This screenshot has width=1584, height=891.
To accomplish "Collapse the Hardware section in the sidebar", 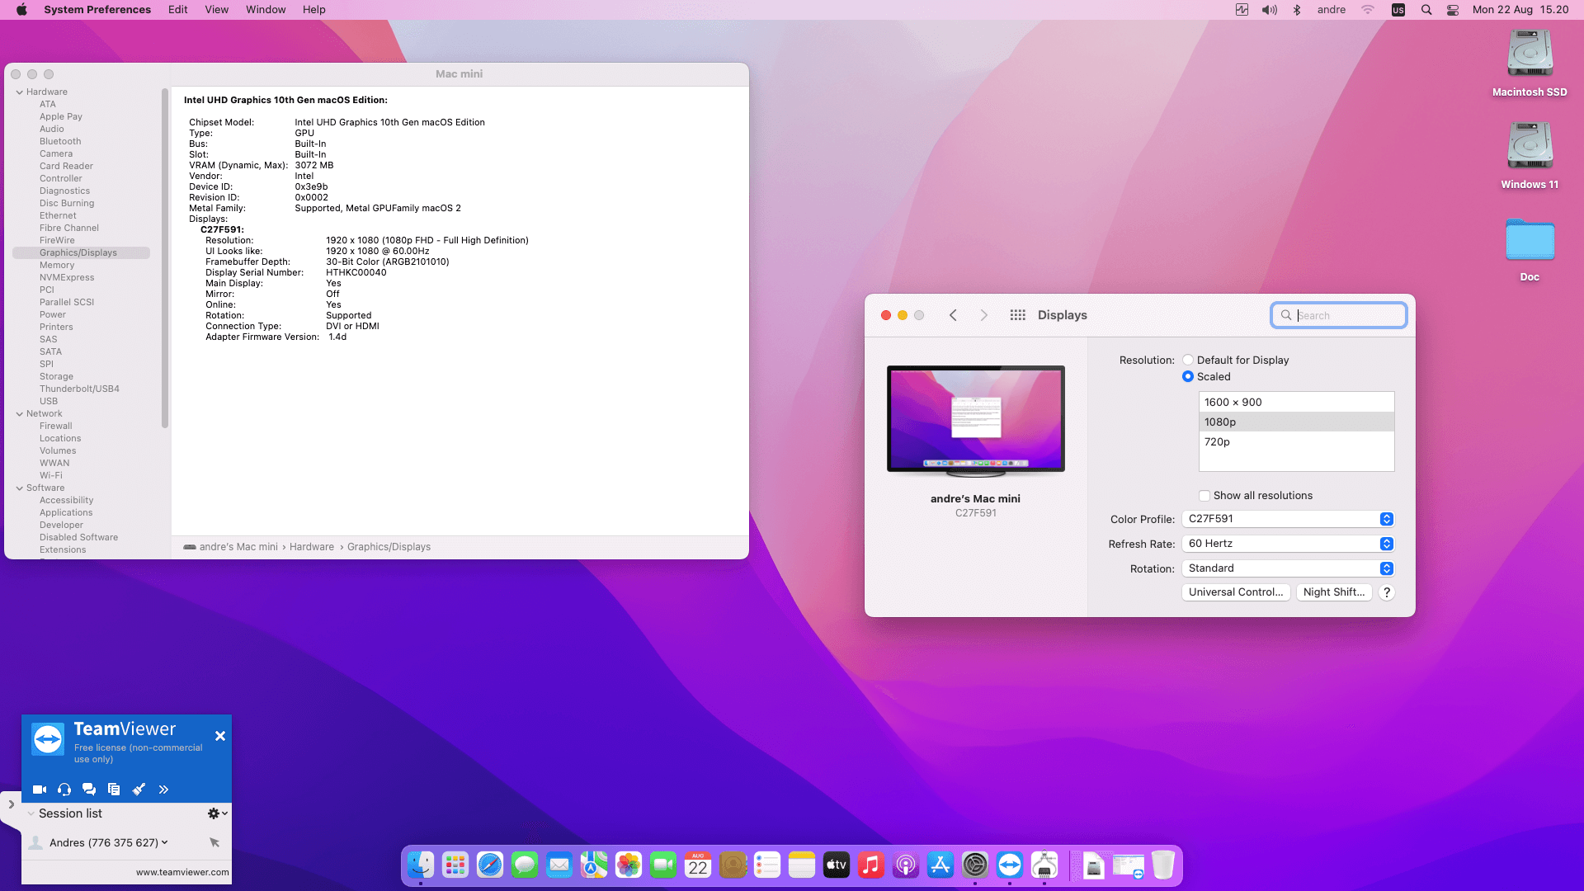I will point(20,92).
